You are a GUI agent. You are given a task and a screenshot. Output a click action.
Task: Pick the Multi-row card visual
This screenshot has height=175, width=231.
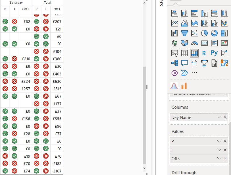point(214,43)
